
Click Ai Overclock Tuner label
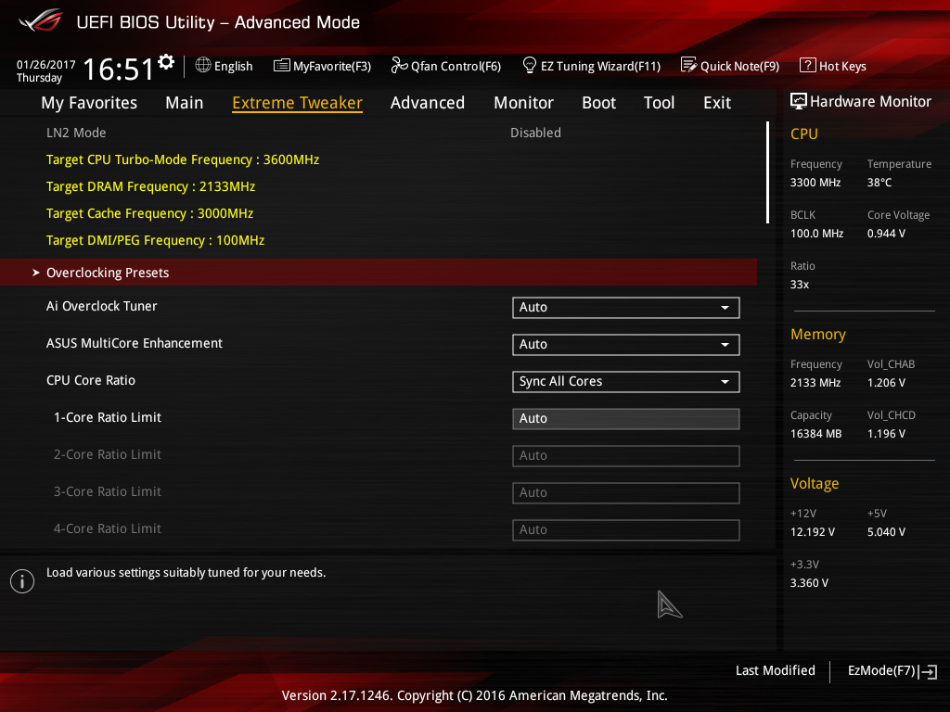tap(102, 306)
